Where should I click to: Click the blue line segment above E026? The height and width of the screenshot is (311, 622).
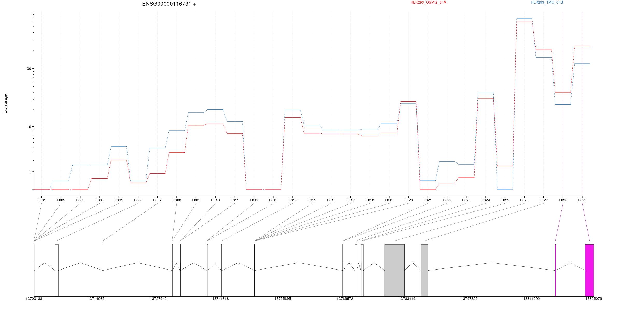point(524,18)
